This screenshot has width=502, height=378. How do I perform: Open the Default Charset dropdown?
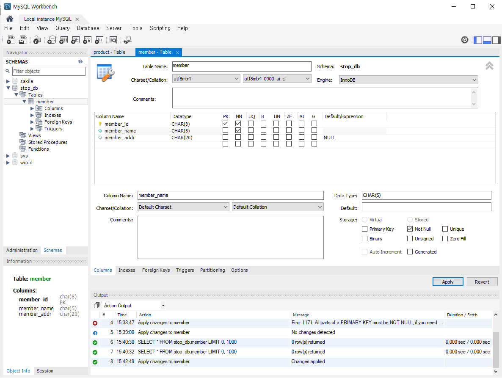183,207
